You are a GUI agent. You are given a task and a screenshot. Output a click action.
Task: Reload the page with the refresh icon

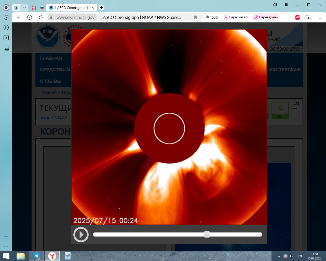[x=40, y=17]
